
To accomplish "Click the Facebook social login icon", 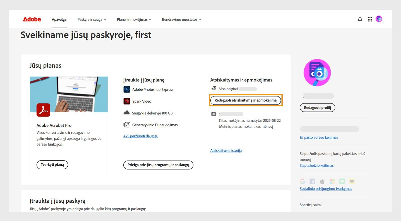I will (312, 181).
